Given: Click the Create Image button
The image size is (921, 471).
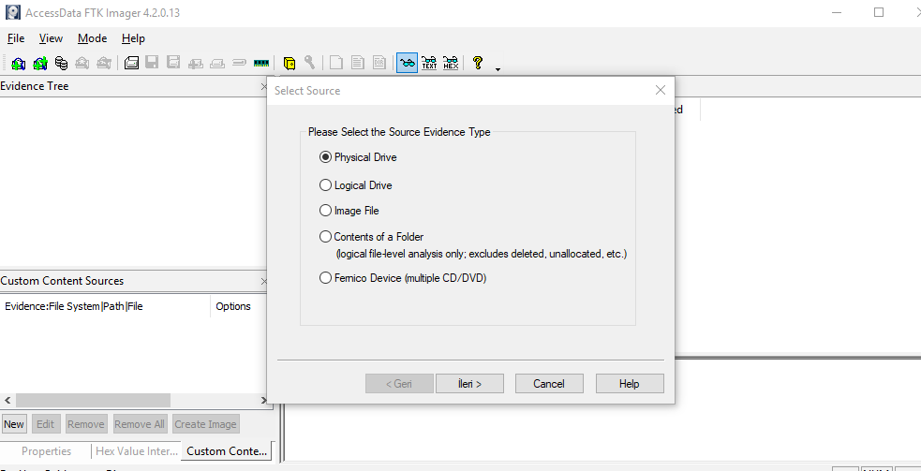Looking at the screenshot, I should 205,424.
